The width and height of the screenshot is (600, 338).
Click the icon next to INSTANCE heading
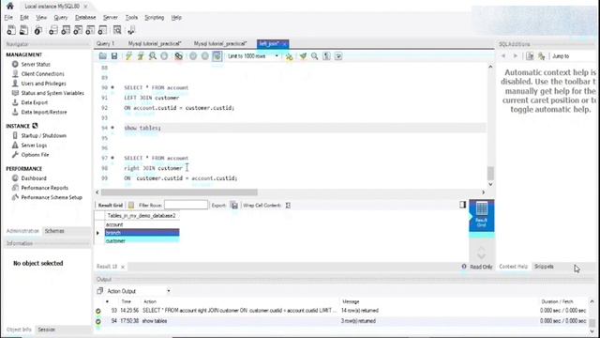click(35, 126)
